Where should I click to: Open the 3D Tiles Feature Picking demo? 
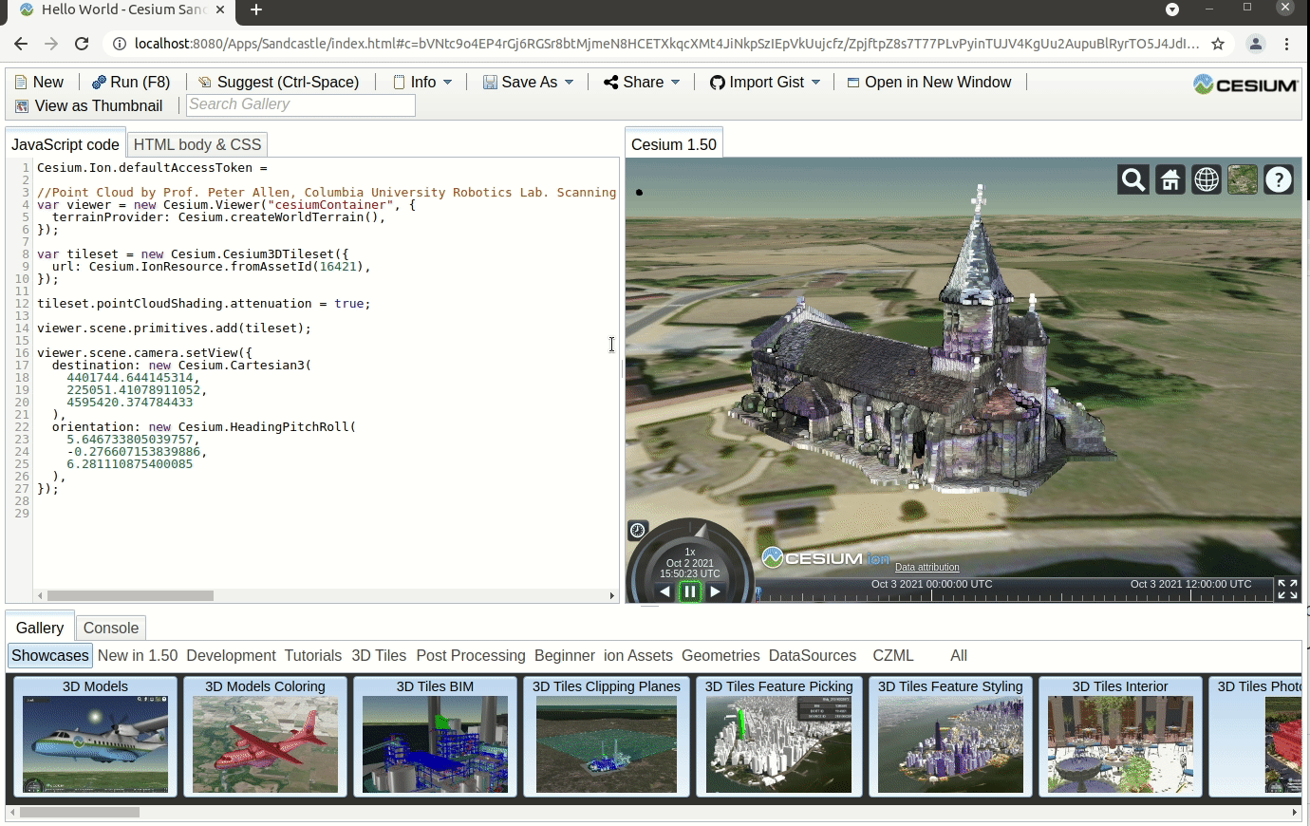tap(779, 737)
